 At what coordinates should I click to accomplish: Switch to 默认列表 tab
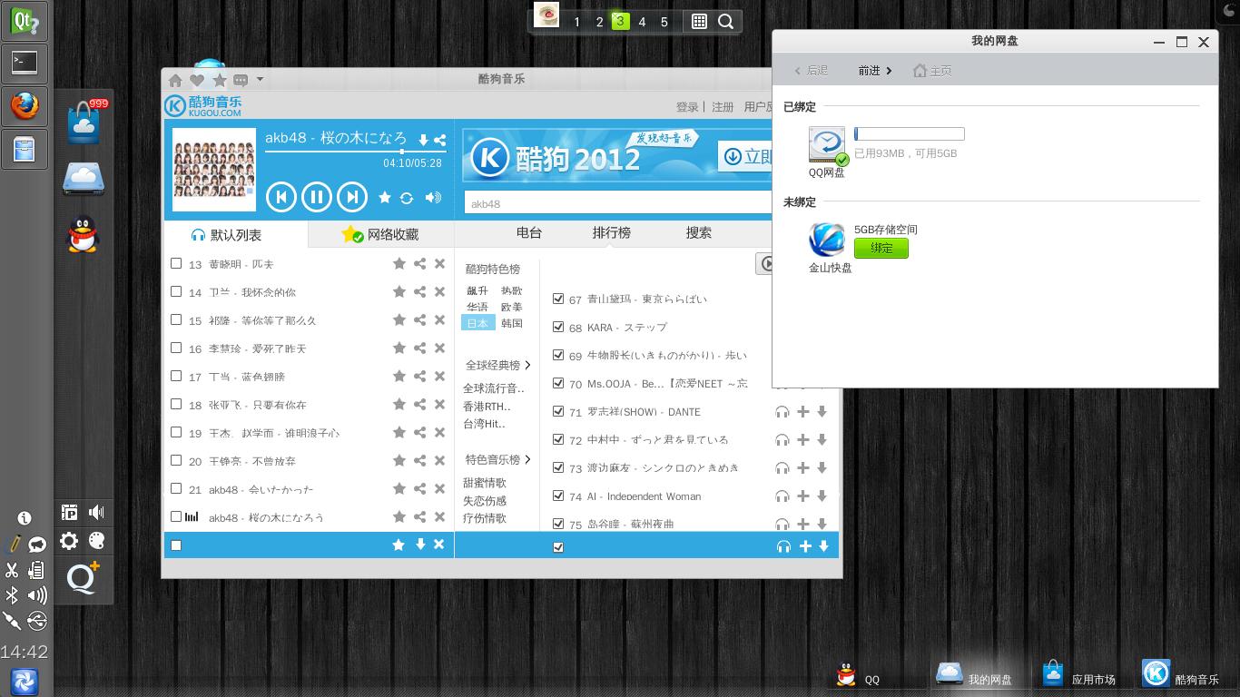(x=236, y=234)
